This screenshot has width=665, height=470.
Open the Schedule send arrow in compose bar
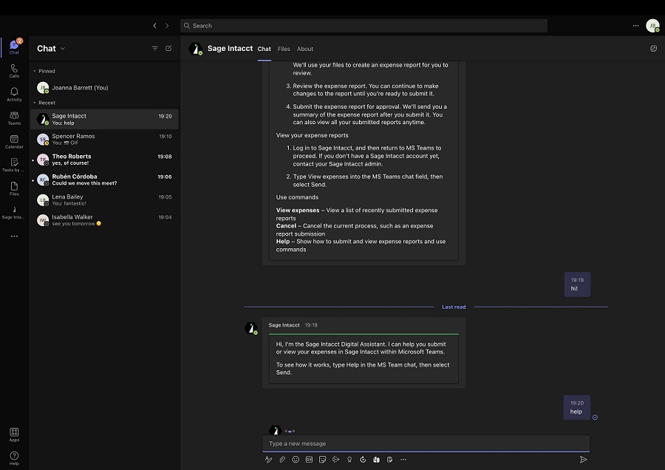point(336,460)
